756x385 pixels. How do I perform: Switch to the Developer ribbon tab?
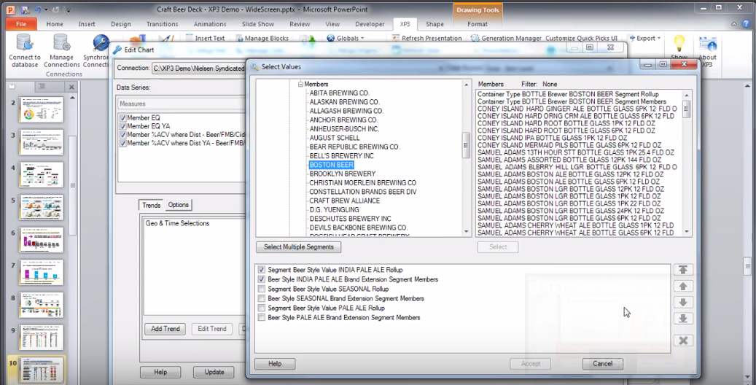(370, 24)
